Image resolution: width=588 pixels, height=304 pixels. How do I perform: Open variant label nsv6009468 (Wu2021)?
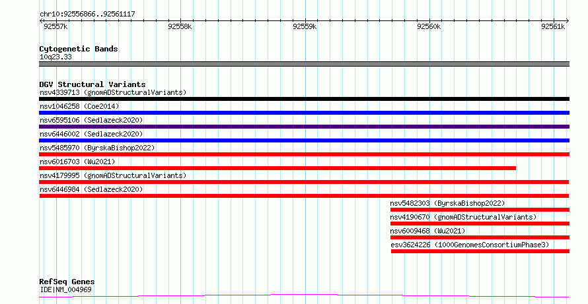pos(427,231)
